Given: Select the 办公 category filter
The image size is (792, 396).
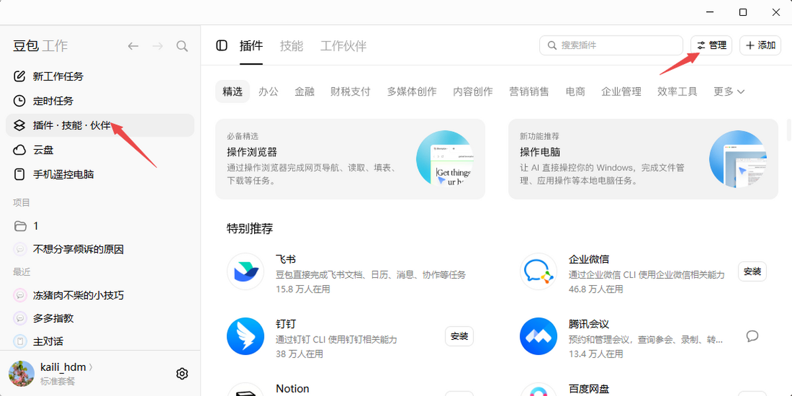Looking at the screenshot, I should (x=269, y=92).
